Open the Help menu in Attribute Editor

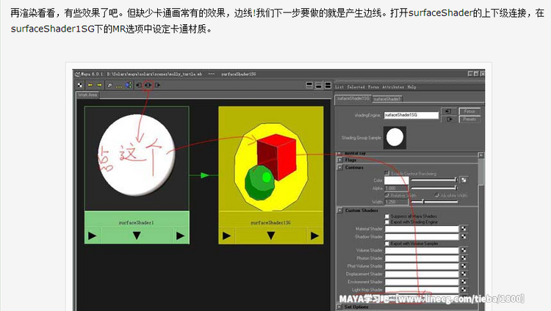[x=412, y=87]
